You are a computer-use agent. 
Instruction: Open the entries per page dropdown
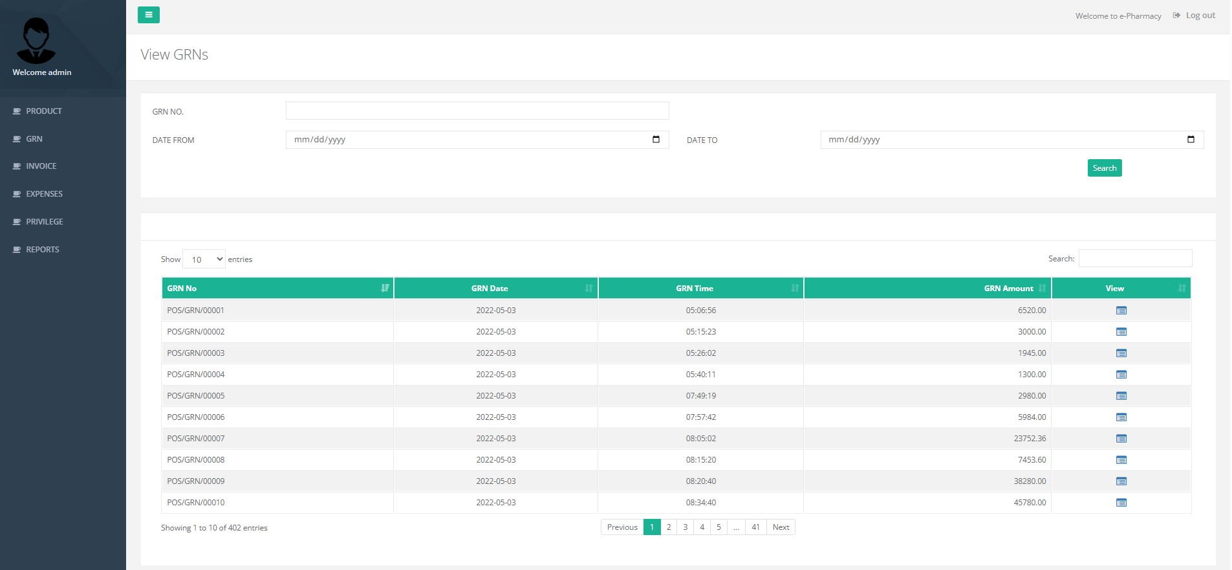tap(204, 259)
